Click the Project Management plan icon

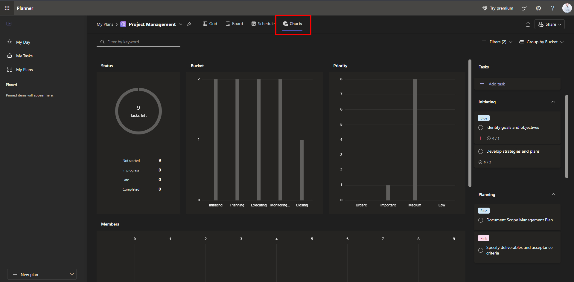tap(123, 24)
